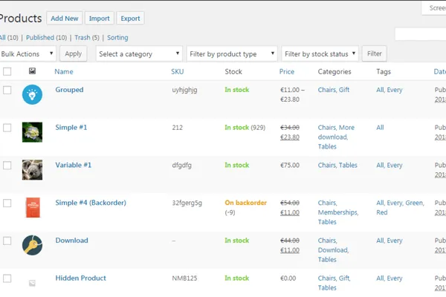Open the Simple #4 (Backorder) product link
This screenshot has height=297, width=446.
[x=91, y=203]
